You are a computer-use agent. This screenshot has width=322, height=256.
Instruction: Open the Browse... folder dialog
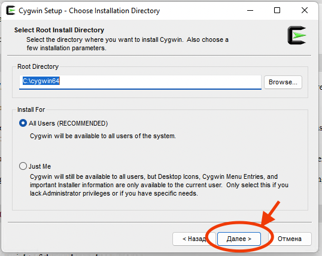point(282,82)
